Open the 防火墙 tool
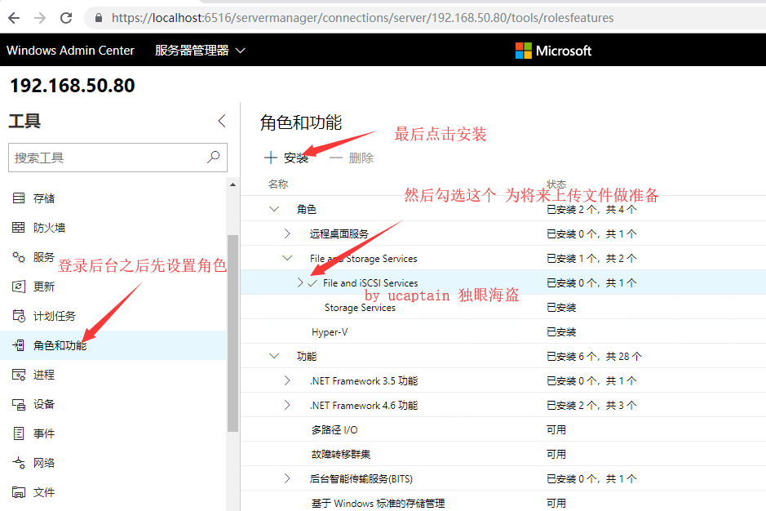The image size is (766, 511). (x=113, y=228)
